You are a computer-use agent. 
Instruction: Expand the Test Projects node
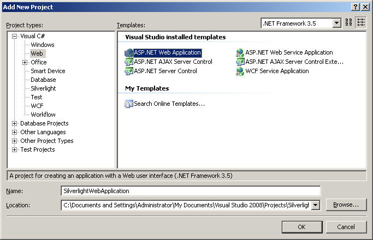click(x=15, y=149)
